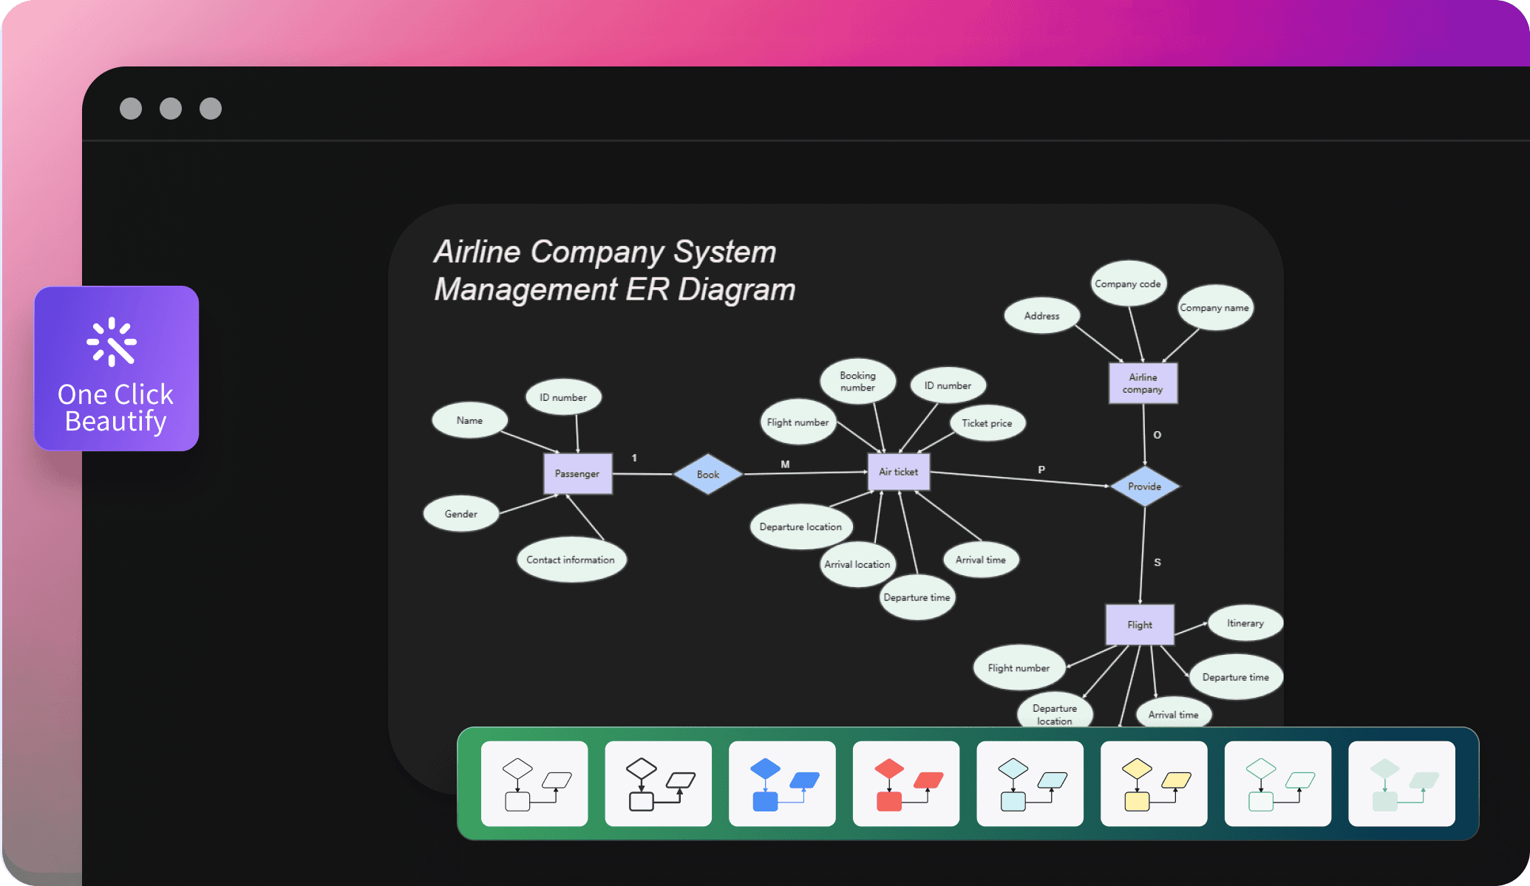Select the Airline company entity box
This screenshot has height=886, width=1530.
click(x=1143, y=383)
